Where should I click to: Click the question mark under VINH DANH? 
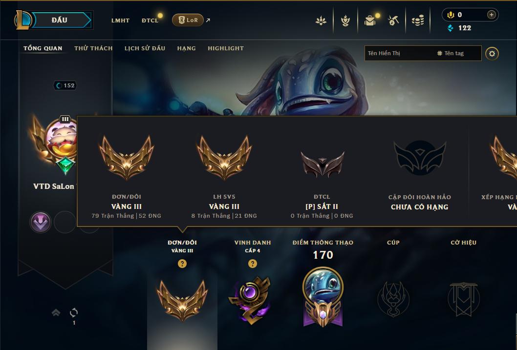253,264
